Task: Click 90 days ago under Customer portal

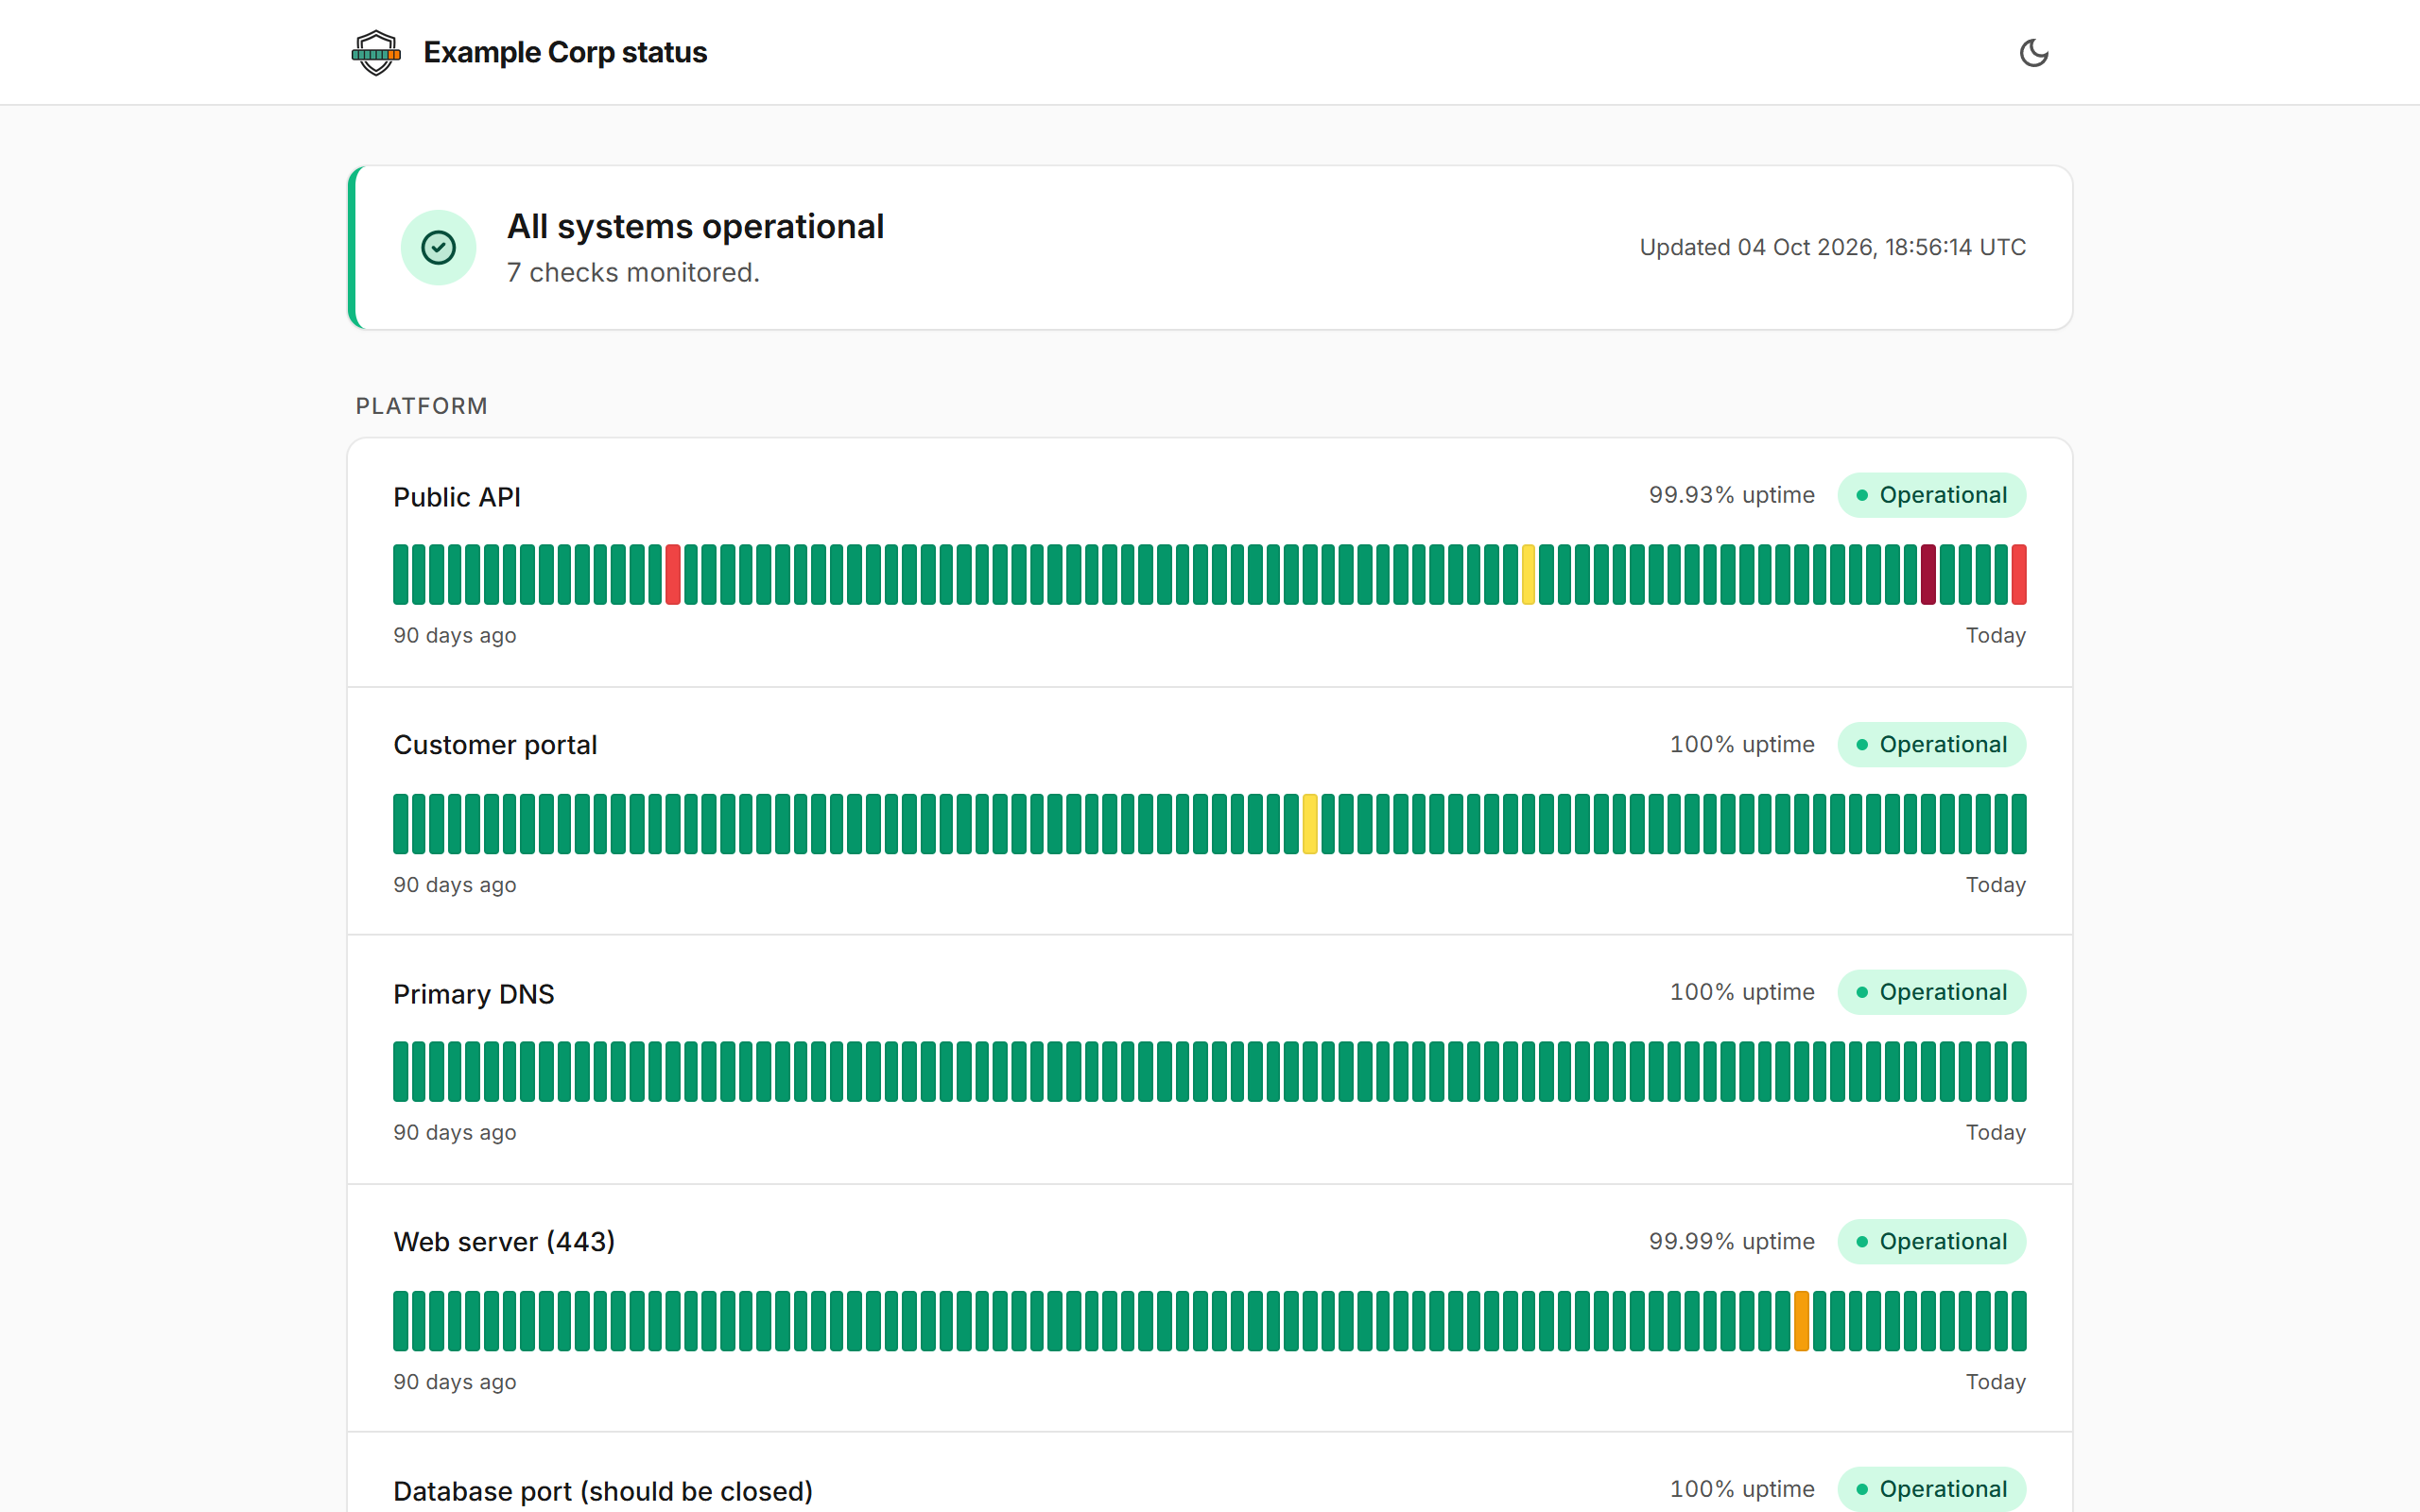Action: (455, 885)
